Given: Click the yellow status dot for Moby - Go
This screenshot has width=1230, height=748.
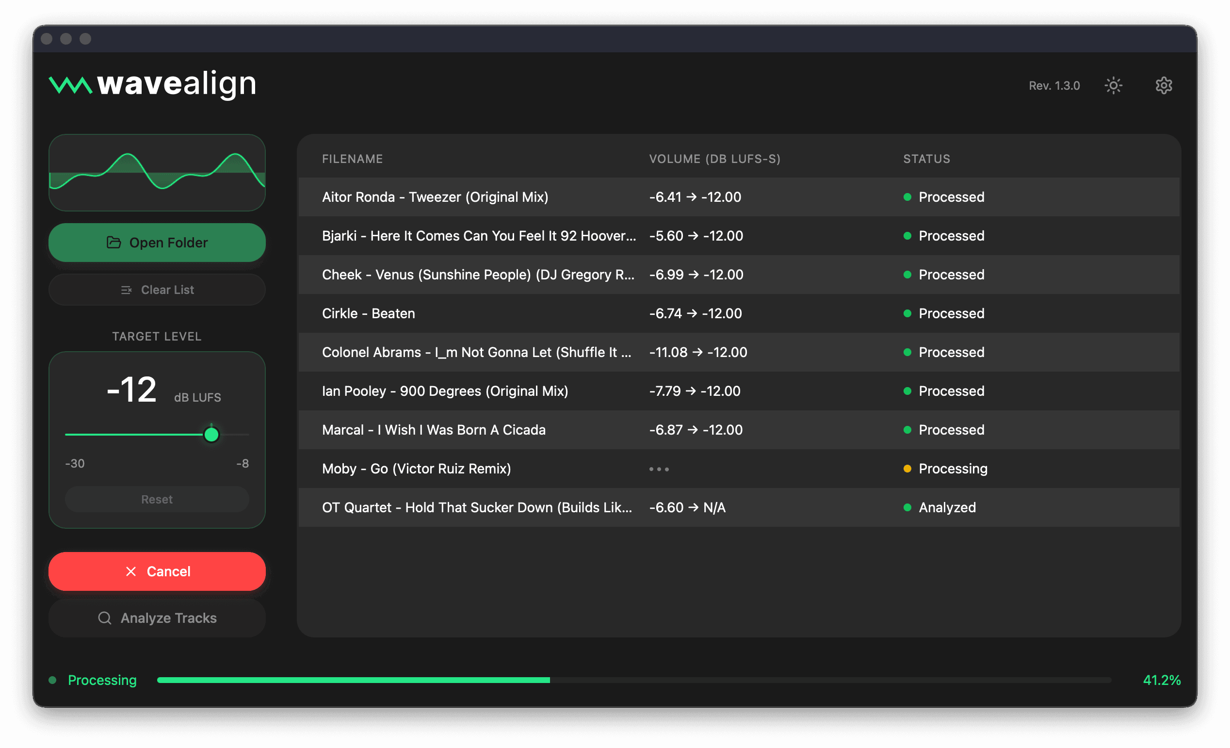Looking at the screenshot, I should point(907,469).
